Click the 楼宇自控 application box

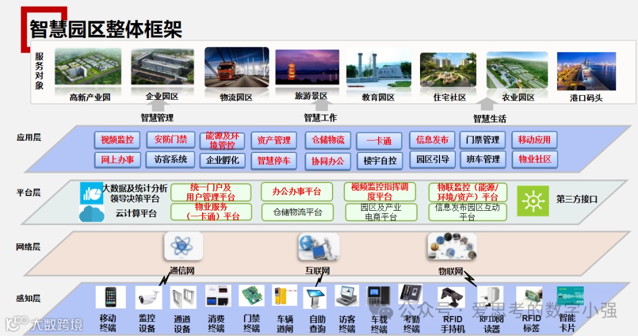click(380, 161)
